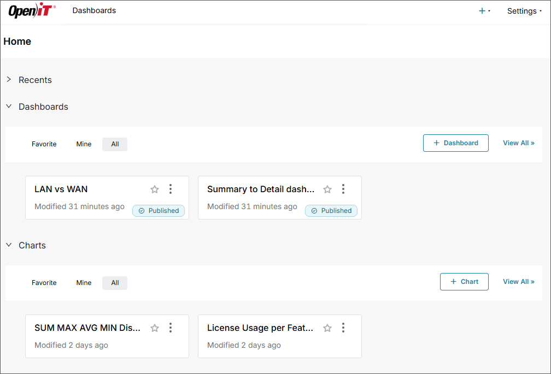Click Published badge on Summary to Detail card
Image resolution: width=551 pixels, height=374 pixels.
pyautogui.click(x=331, y=211)
